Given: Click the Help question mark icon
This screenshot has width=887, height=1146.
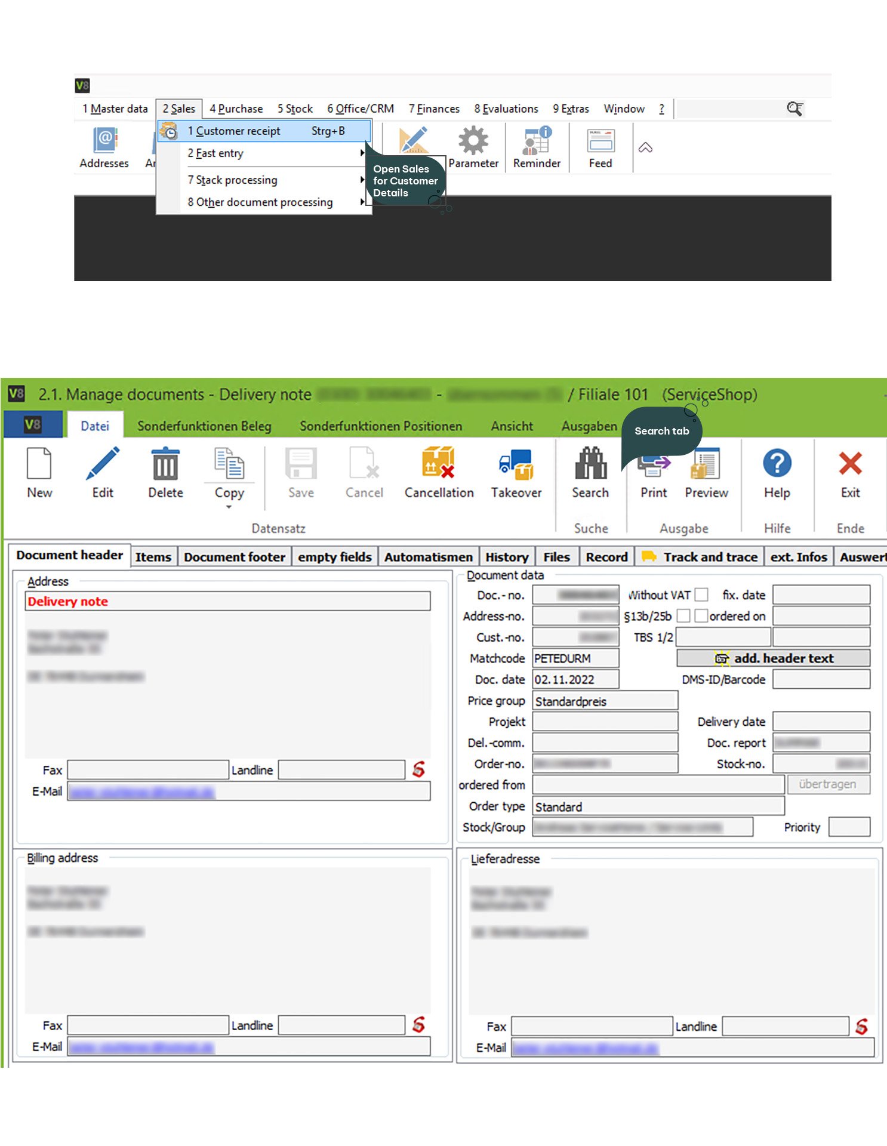Looking at the screenshot, I should (x=777, y=464).
